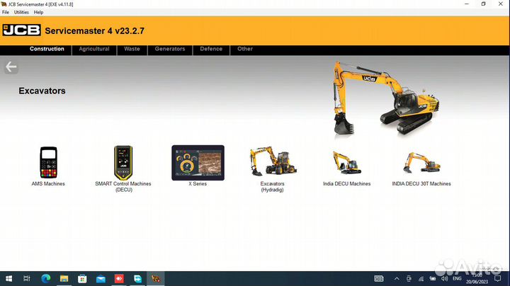Image resolution: width=510 pixels, height=286 pixels.
Task: Open Excavators (Hydradig) machine icon
Action: click(x=273, y=161)
